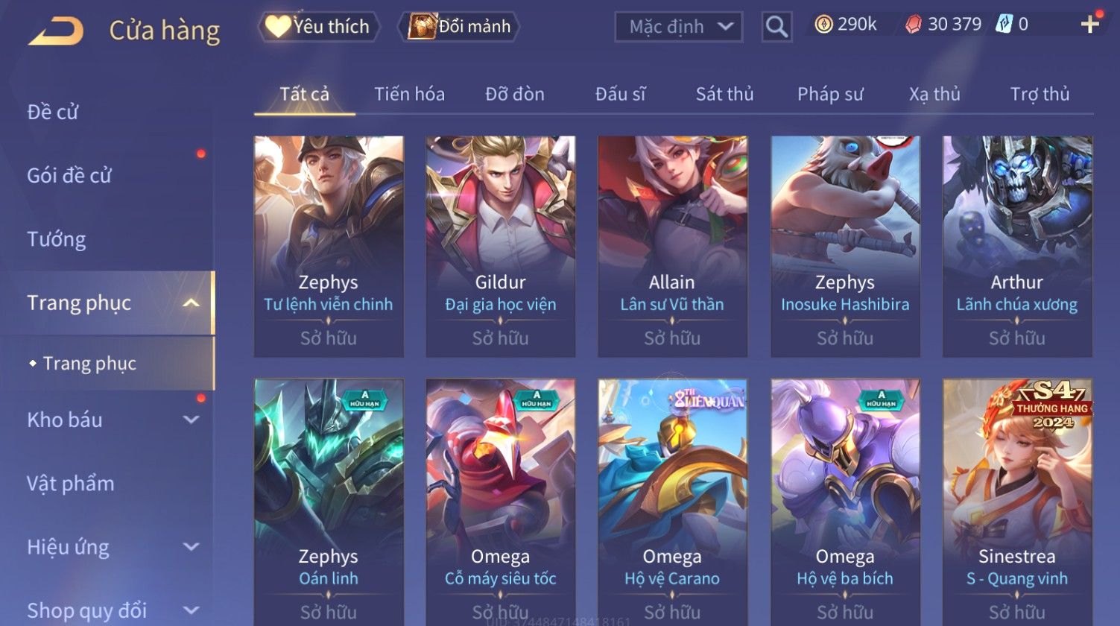Open Tướng in the sidebar
This screenshot has height=626, width=1120.
click(x=57, y=239)
